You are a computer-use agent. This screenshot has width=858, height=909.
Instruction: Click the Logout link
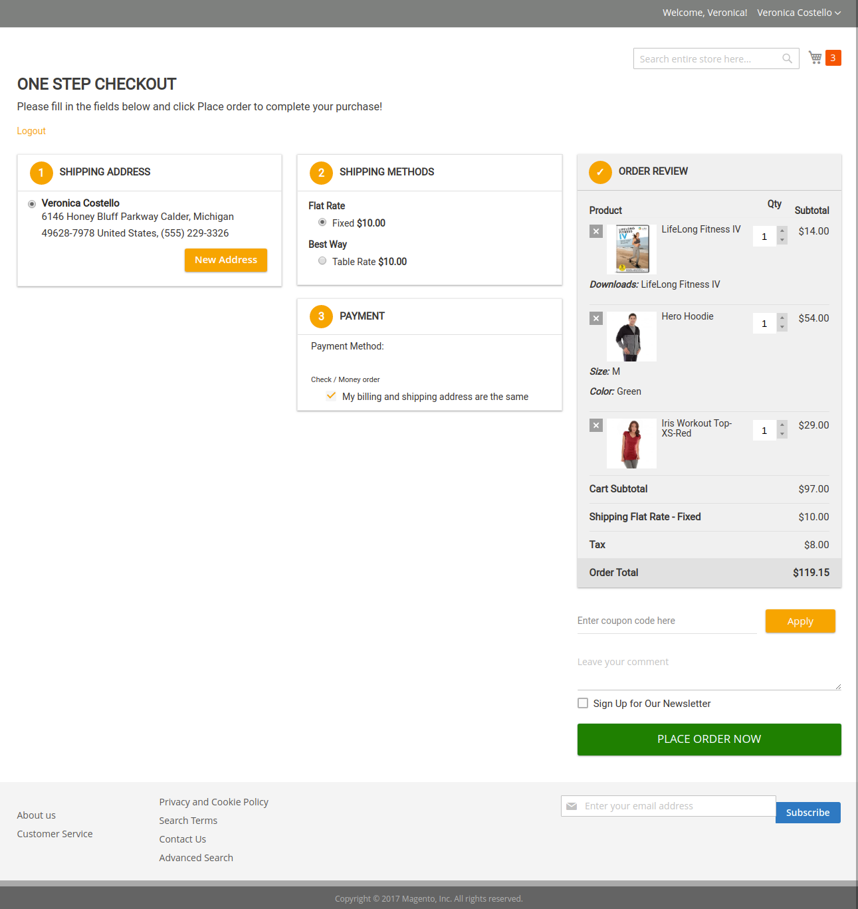pos(31,131)
